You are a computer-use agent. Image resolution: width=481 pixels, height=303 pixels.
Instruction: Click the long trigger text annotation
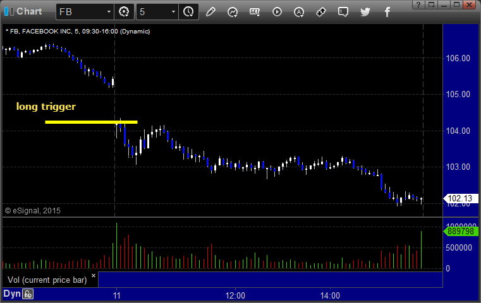pyautogui.click(x=46, y=107)
